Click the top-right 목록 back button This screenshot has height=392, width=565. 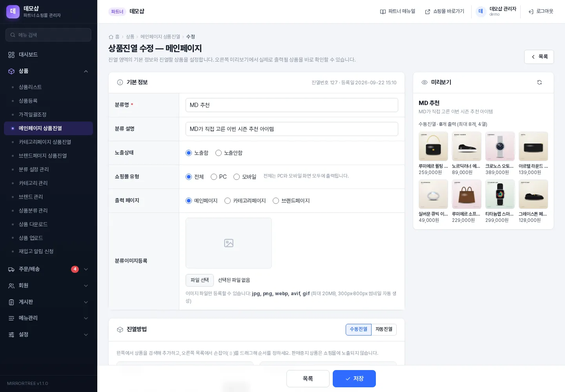[539, 57]
